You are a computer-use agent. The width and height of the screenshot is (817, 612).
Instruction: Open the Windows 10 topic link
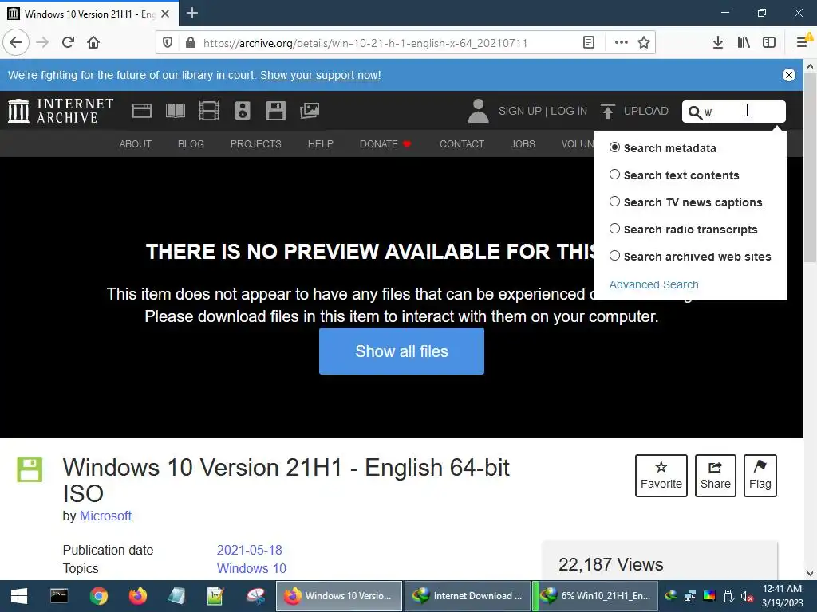tap(251, 568)
